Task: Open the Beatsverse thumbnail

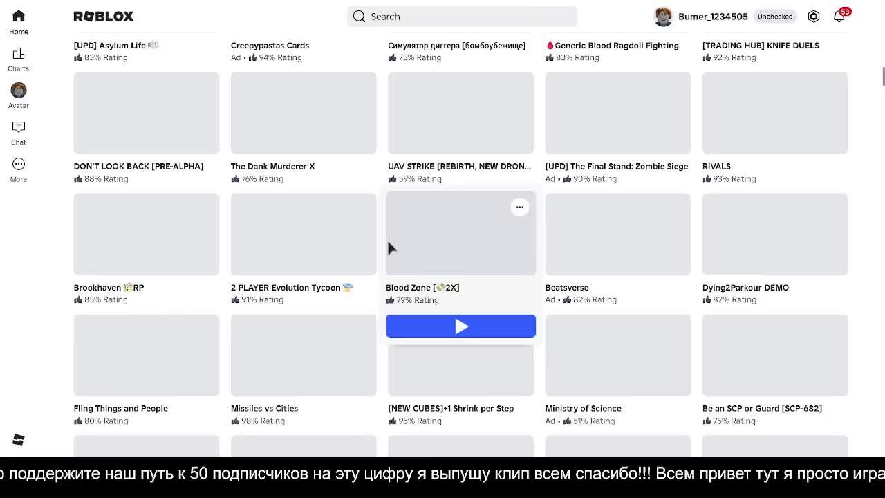Action: (618, 234)
